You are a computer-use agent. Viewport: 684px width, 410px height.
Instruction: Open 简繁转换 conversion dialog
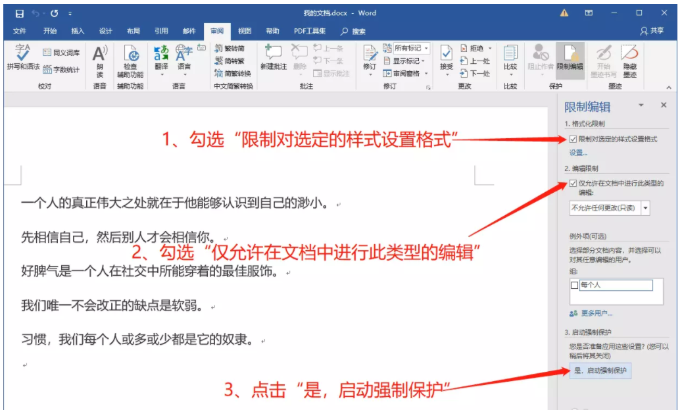233,74
